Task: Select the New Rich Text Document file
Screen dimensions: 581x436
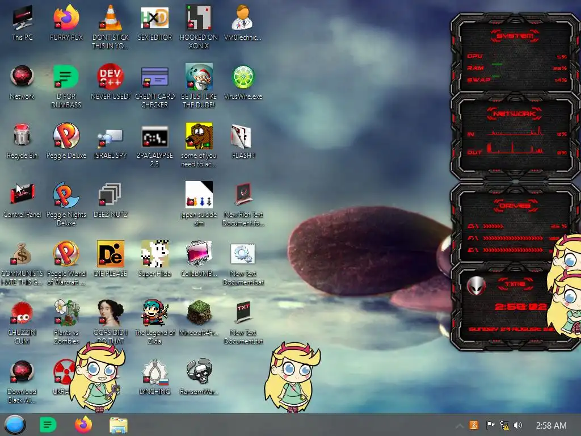Action: [x=243, y=204]
